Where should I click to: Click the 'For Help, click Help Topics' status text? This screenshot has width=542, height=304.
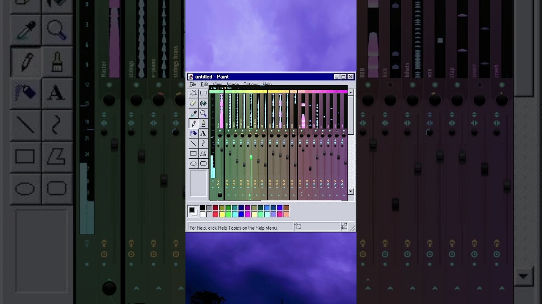click(x=233, y=228)
